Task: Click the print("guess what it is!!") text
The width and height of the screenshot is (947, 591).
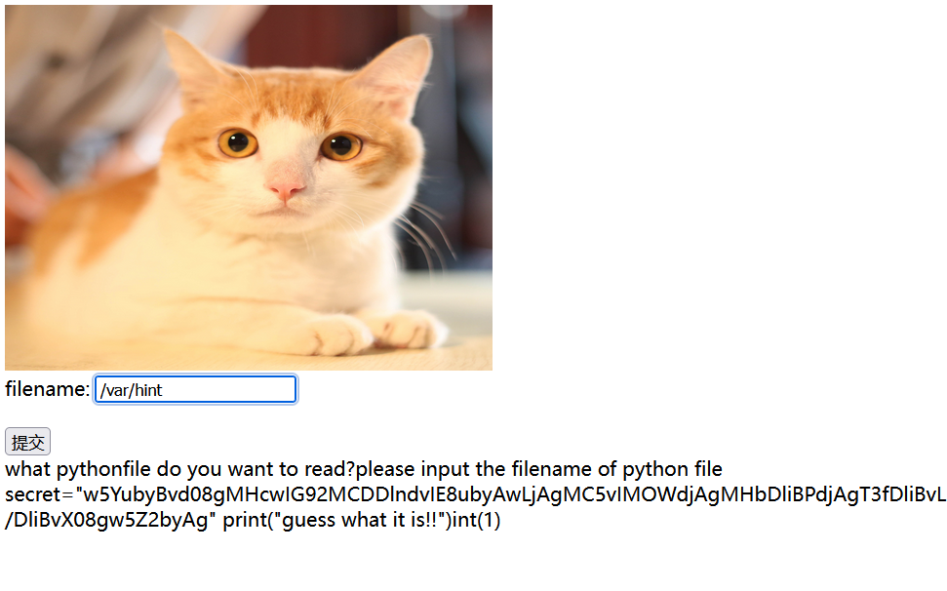Action: (337, 520)
